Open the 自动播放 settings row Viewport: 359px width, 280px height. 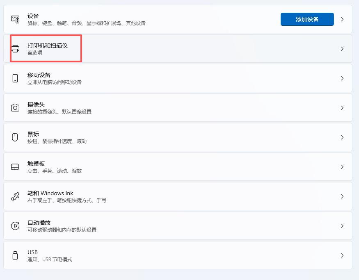tap(178, 226)
